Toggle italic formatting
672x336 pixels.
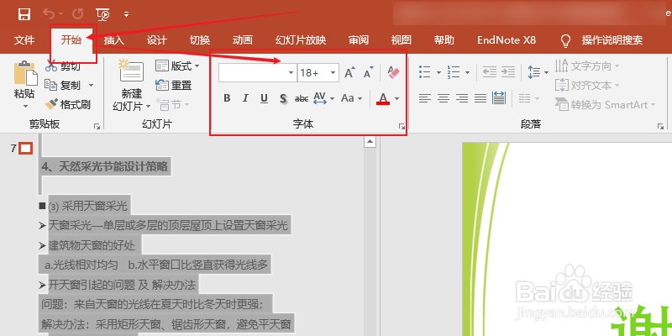(245, 98)
